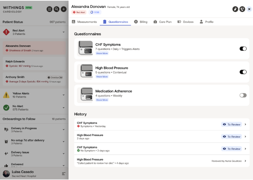Expand the Yellow Alerts patient group
This screenshot has width=253, height=180.
(x=64, y=95)
